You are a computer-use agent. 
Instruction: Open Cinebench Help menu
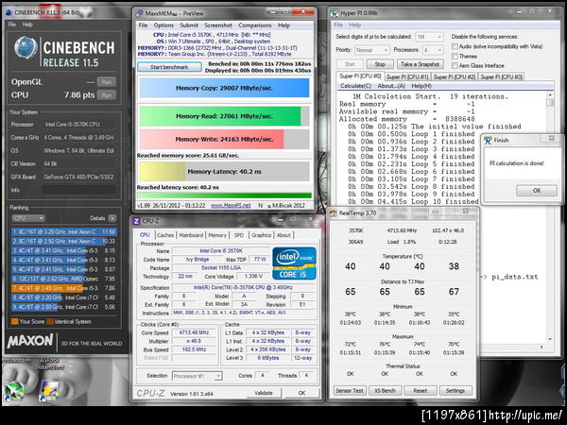pyautogui.click(x=27, y=25)
